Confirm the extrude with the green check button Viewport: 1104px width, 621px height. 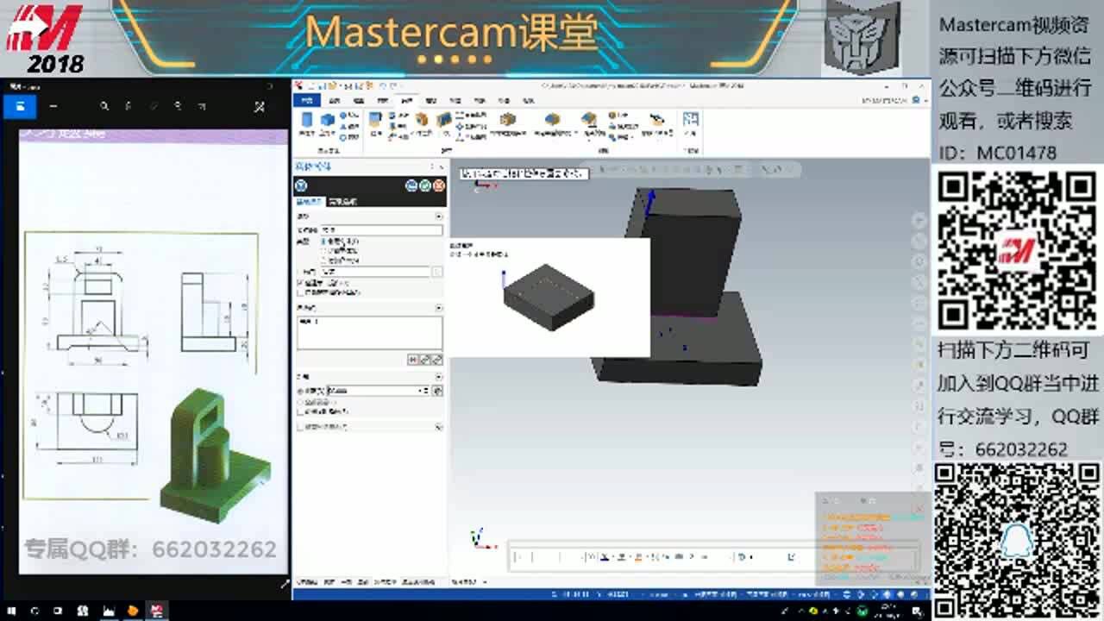[424, 186]
